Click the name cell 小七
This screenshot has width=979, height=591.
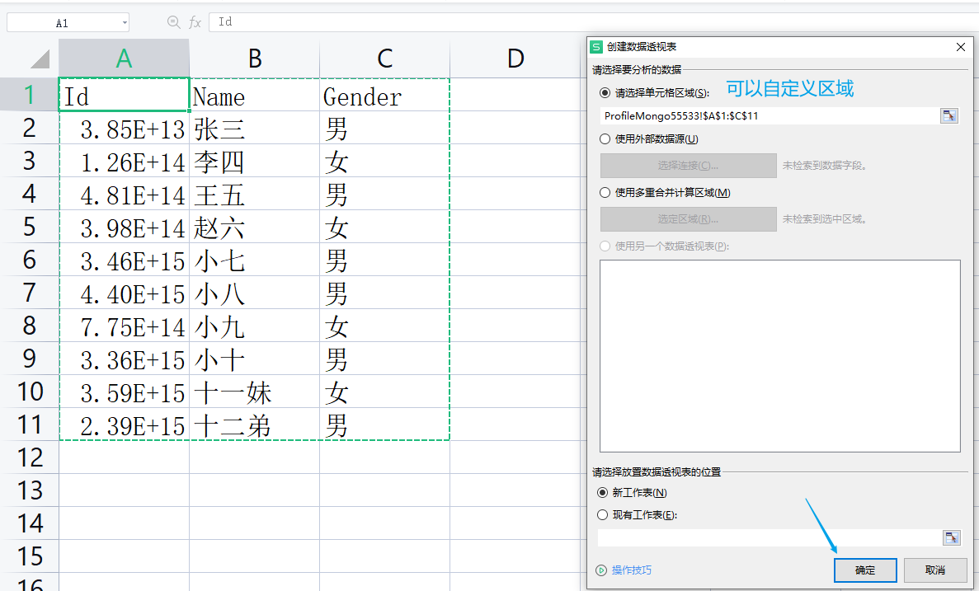coord(254,260)
